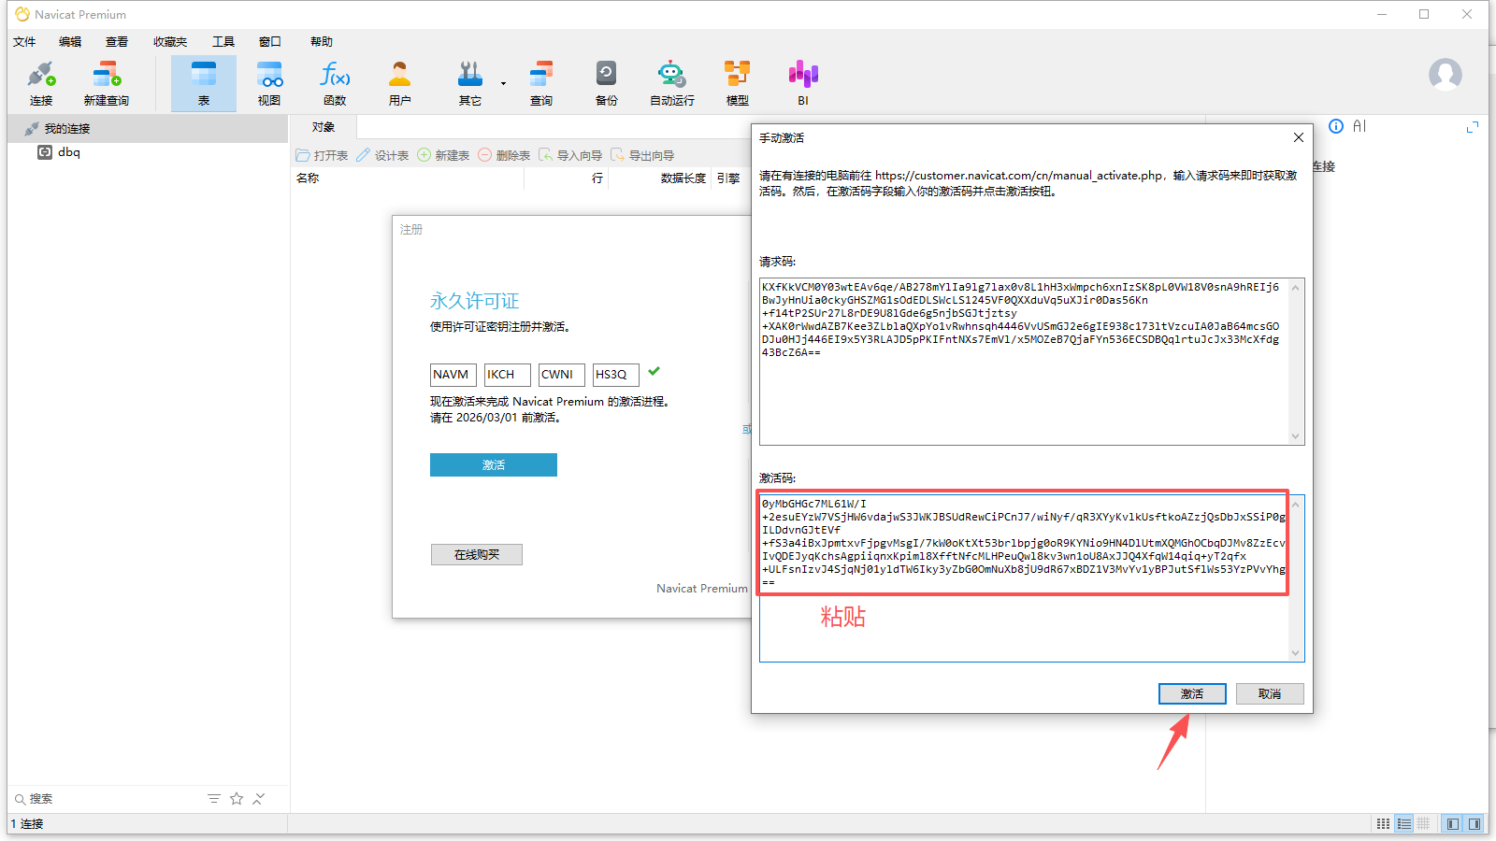Viewport: 1496px width, 841px height.
Task: Open the AI panel button
Action: [x=1359, y=126]
